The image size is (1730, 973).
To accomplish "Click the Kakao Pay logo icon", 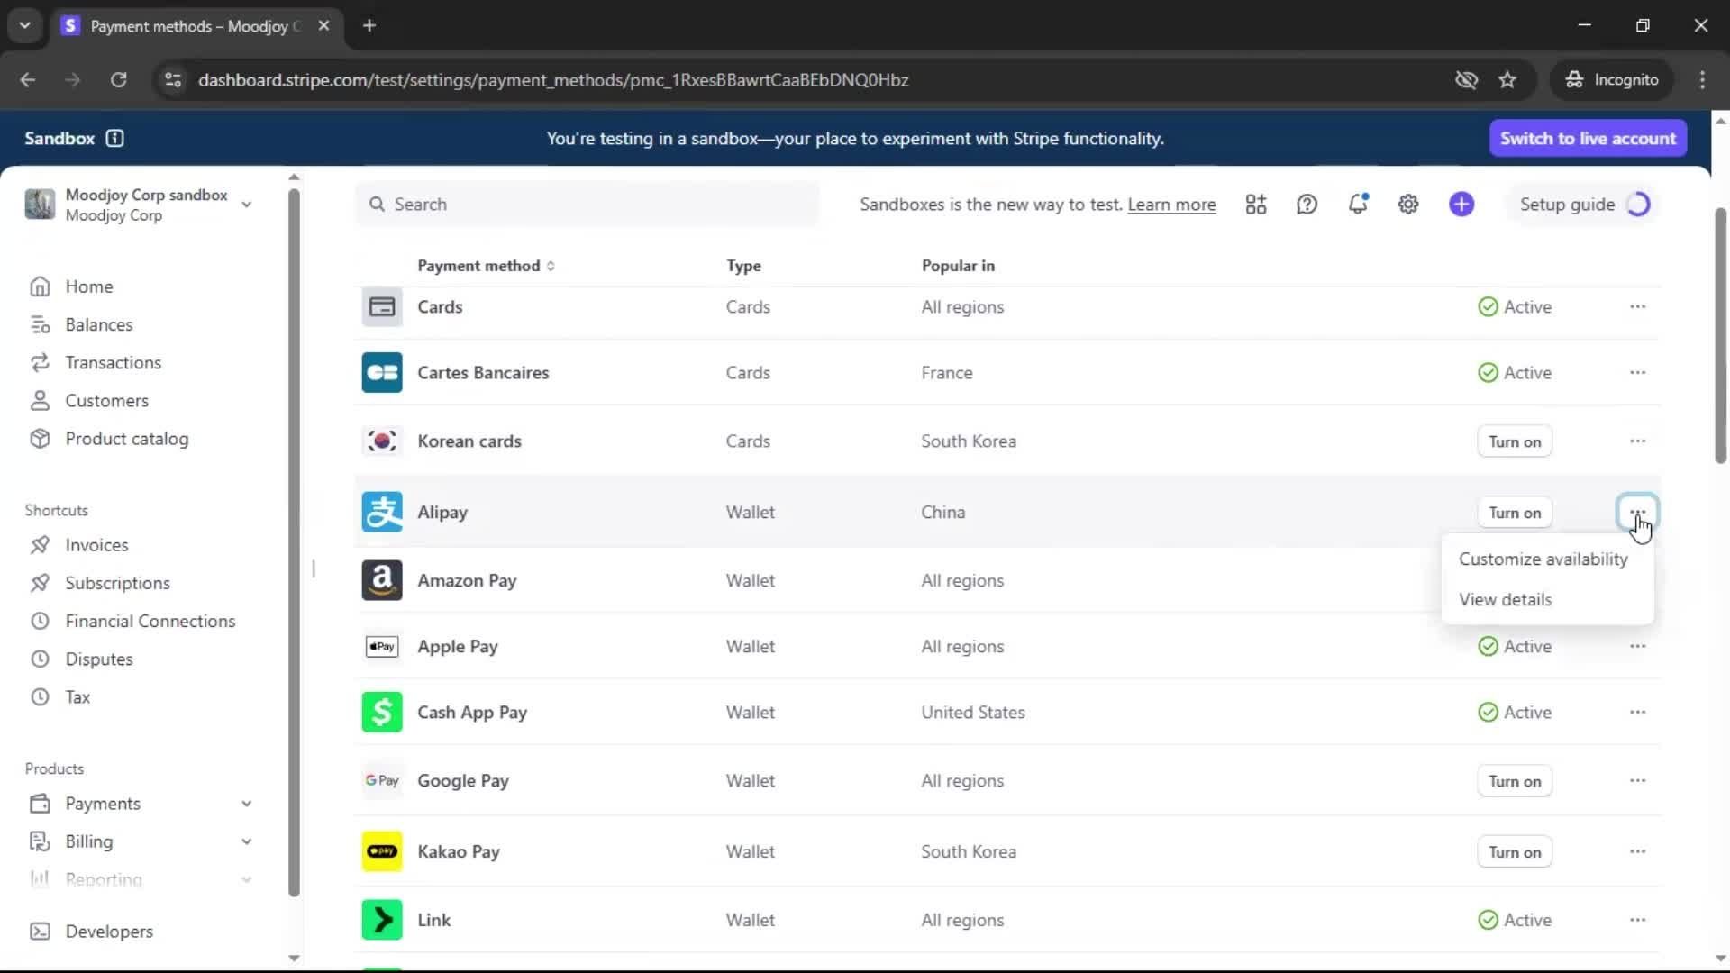I will pyautogui.click(x=382, y=851).
